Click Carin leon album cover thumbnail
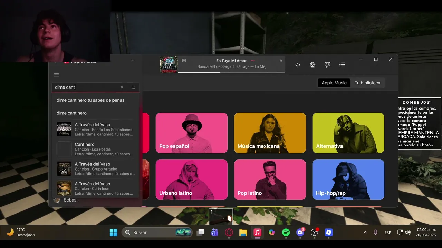The height and width of the screenshot is (248, 442). click(64, 188)
